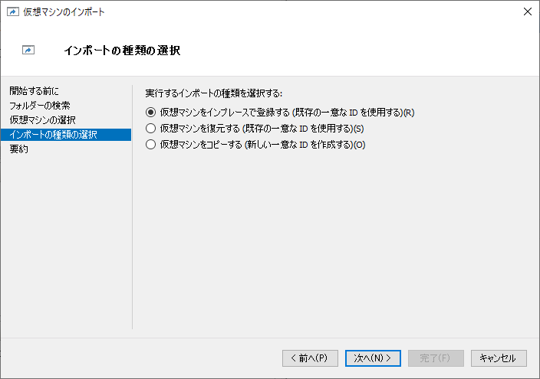Click the 実行するインポートの種類を選択する label
This screenshot has width=540, height=379.
coord(213,93)
